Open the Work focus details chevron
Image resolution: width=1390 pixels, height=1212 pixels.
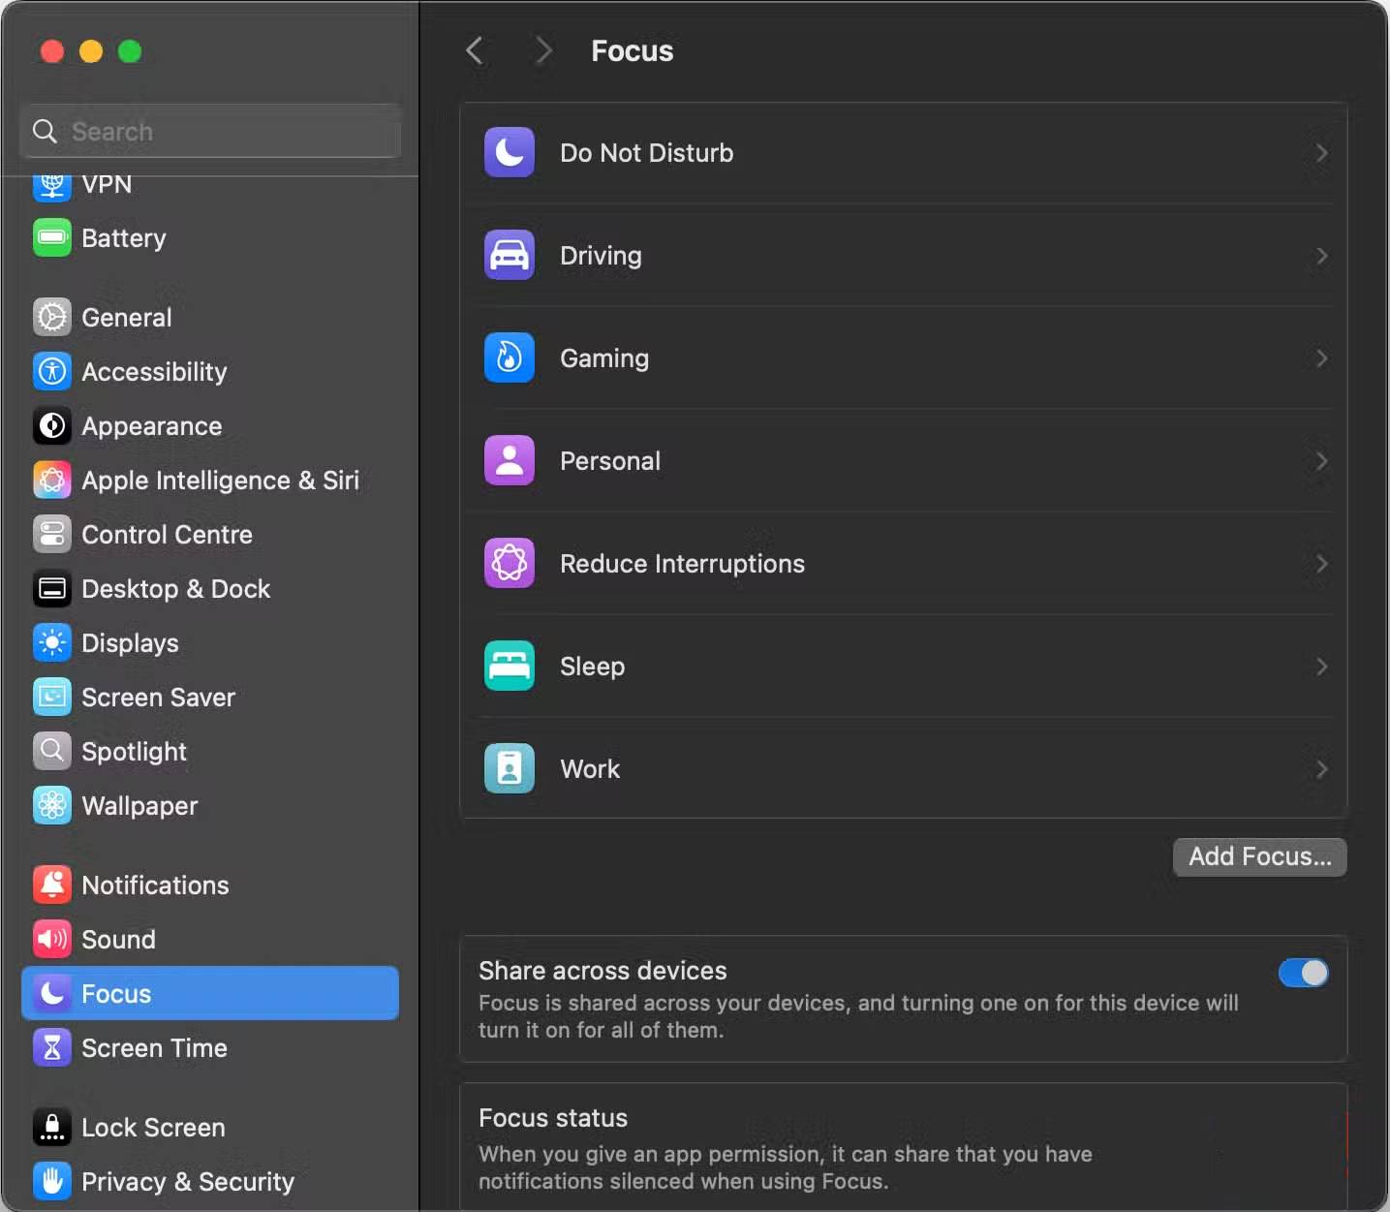1321,768
